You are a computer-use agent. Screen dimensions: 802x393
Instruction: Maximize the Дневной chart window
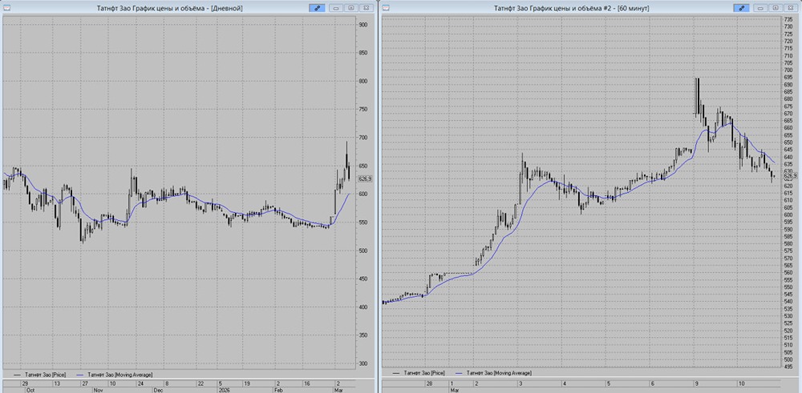(x=351, y=8)
